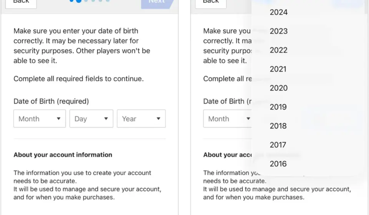Click the Next button
The height and width of the screenshot is (215, 369).
157,3
